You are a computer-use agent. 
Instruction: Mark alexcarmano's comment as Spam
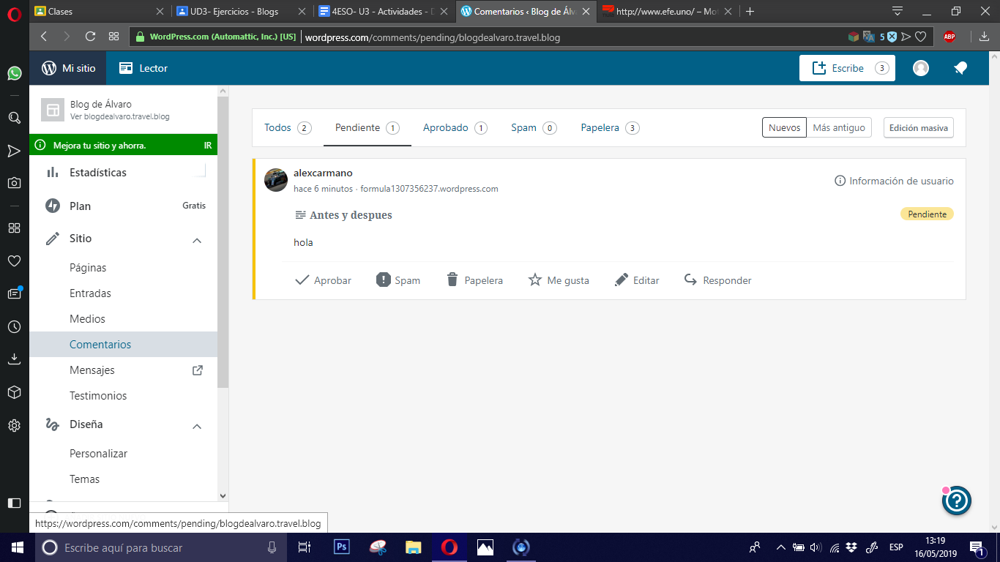pyautogui.click(x=398, y=280)
